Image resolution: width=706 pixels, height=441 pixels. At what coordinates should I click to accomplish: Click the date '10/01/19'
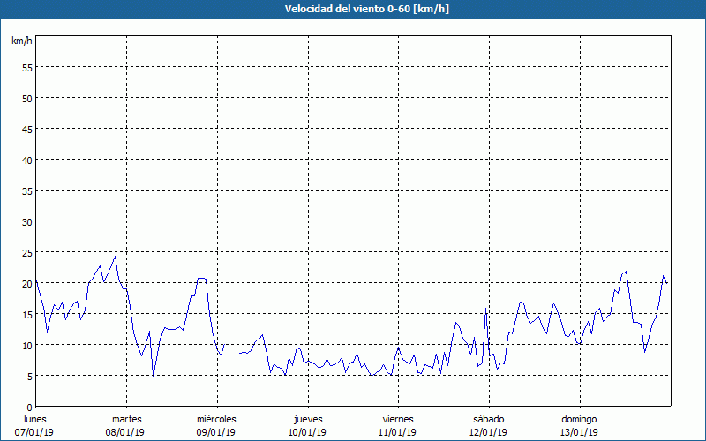[307, 432]
